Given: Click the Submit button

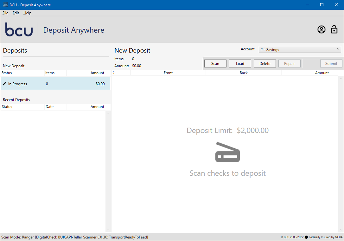Looking at the screenshot, I should [x=331, y=64].
